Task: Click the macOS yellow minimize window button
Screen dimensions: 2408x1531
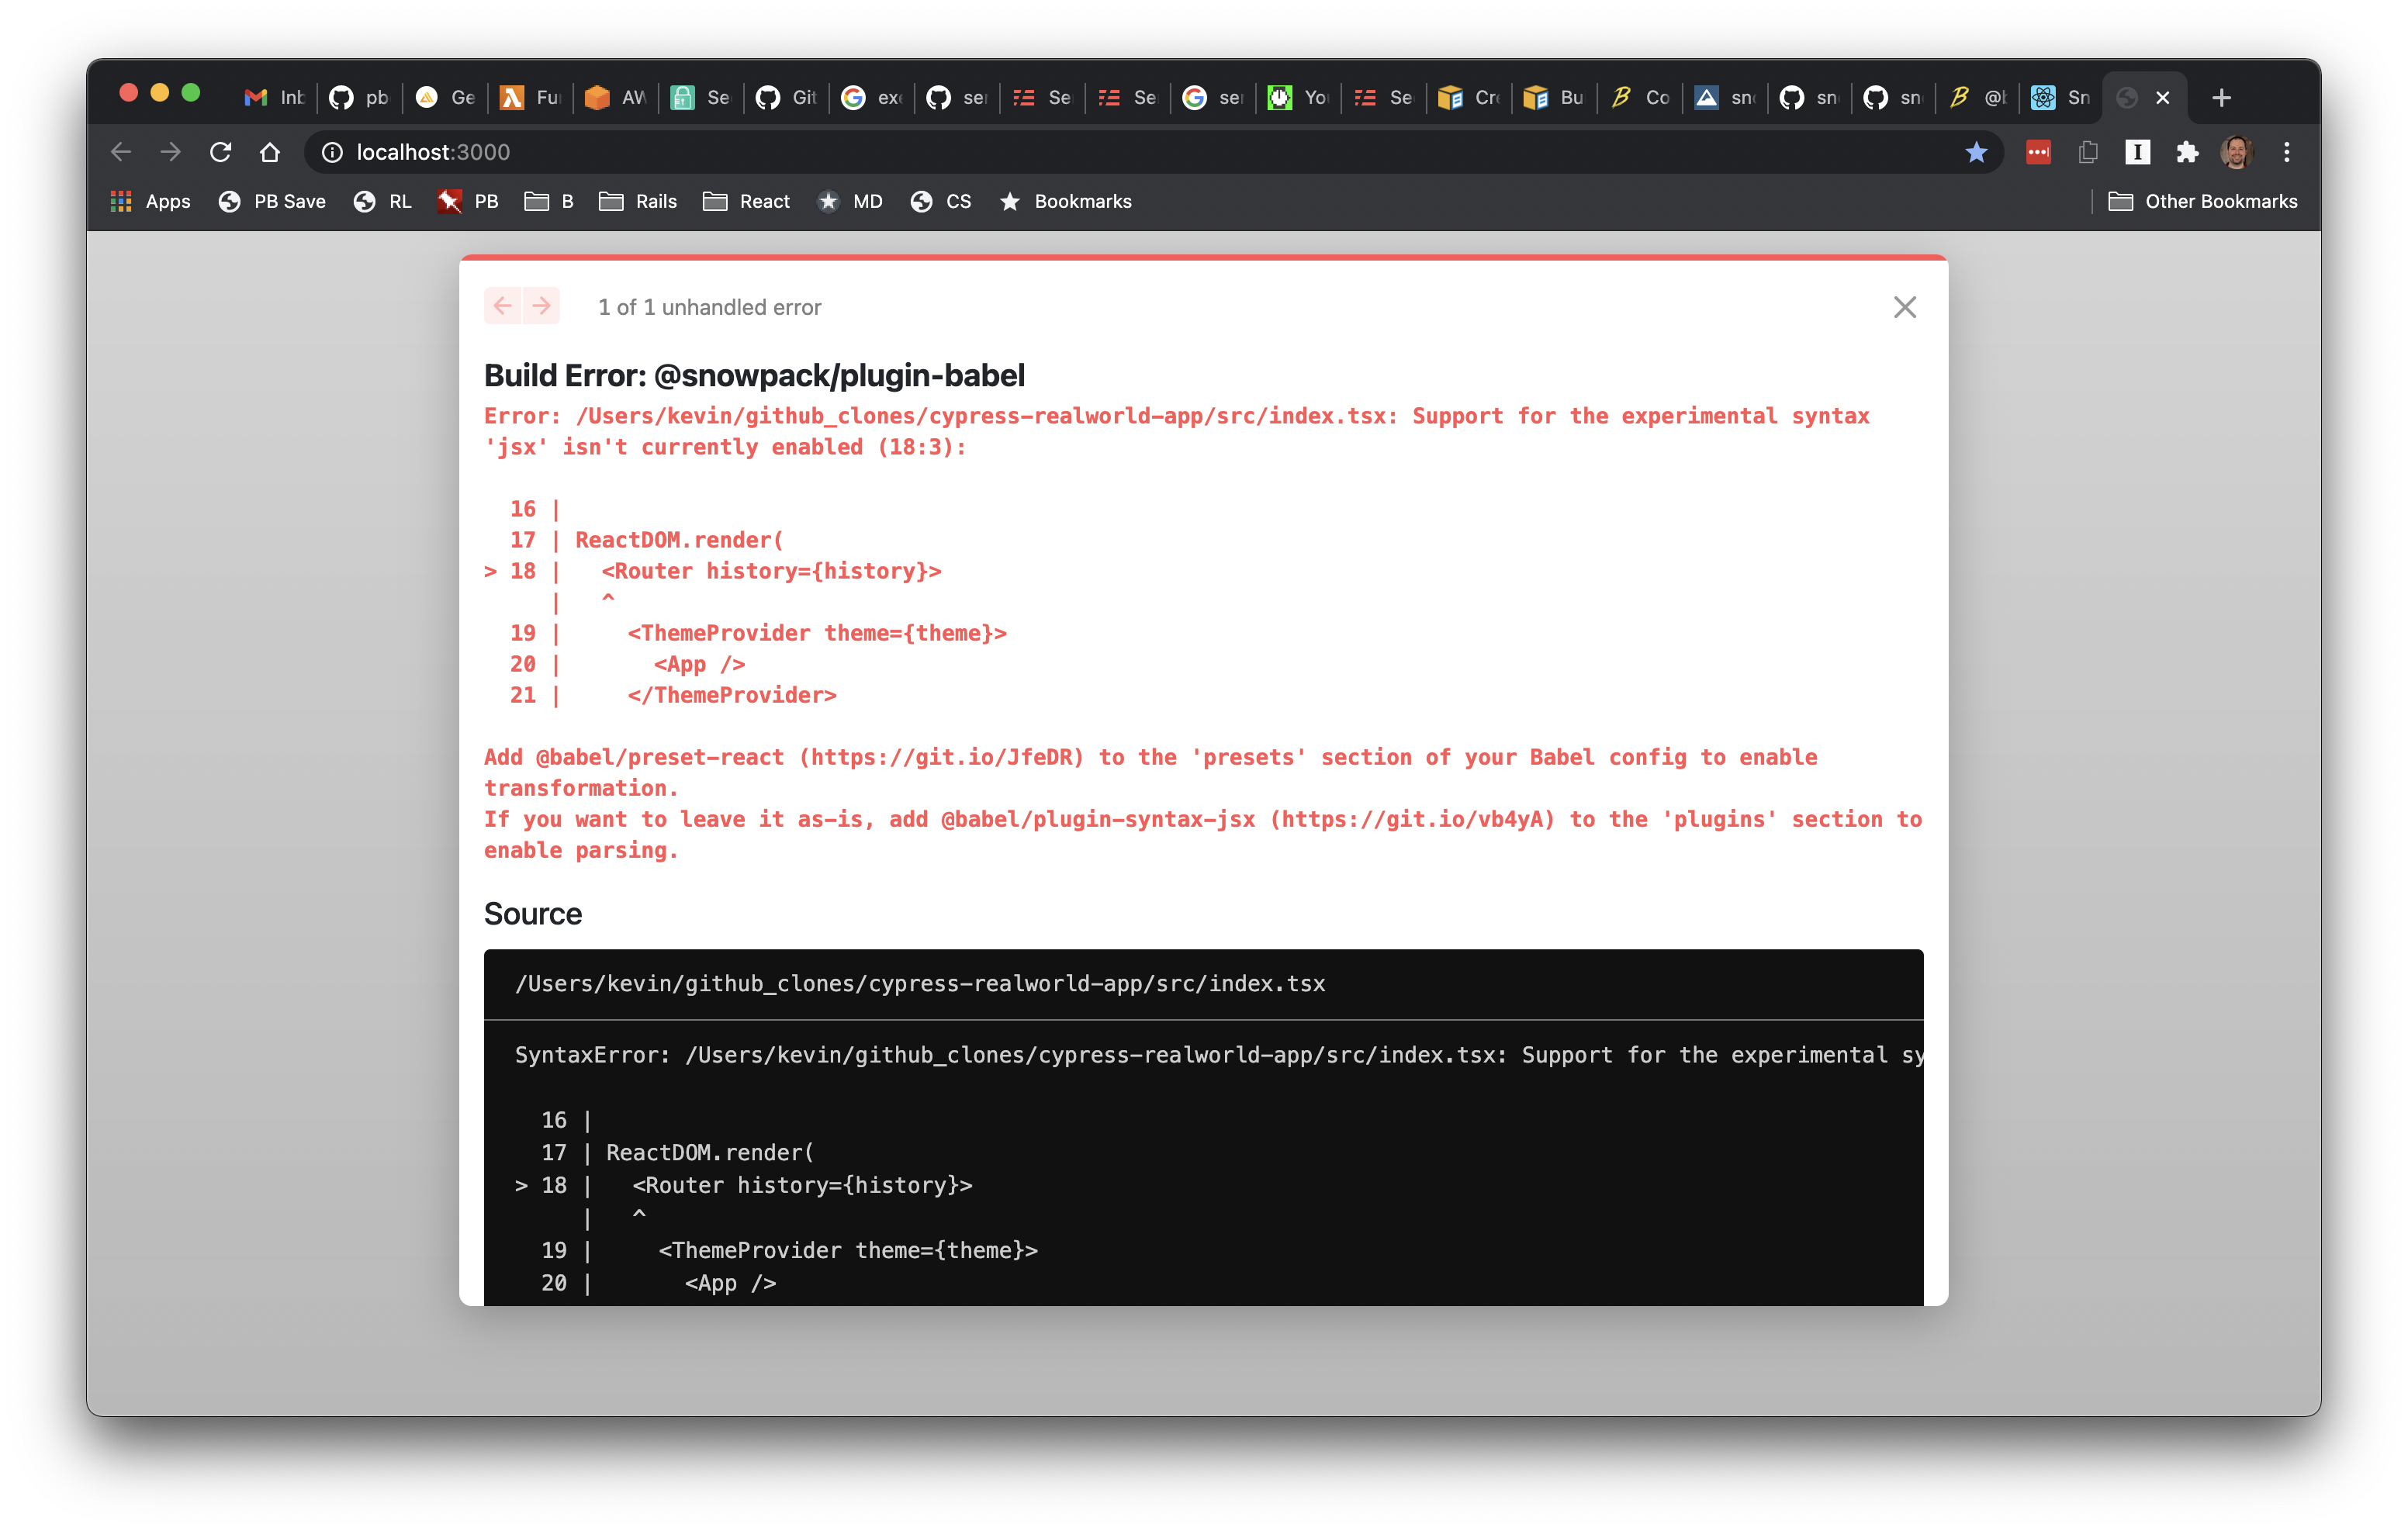Action: 159,93
